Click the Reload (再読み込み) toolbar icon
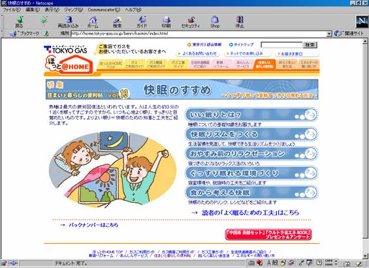Screen dimensions: 369x268 68,22
